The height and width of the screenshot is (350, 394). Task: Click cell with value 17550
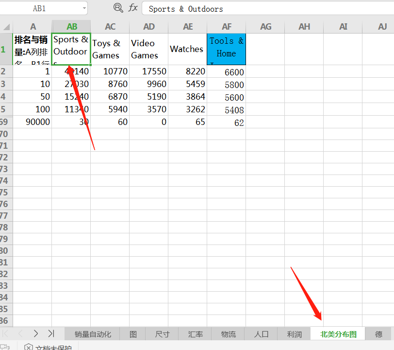coord(149,71)
